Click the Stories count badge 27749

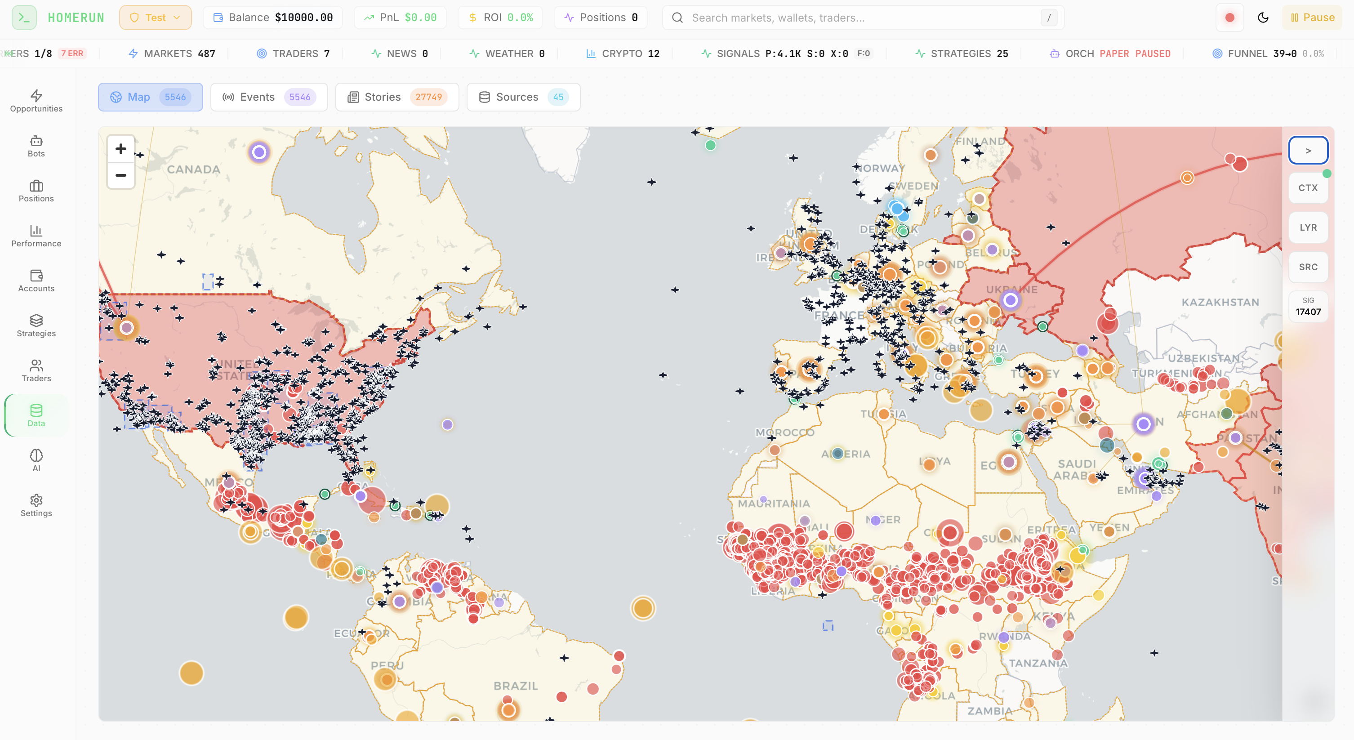point(428,97)
